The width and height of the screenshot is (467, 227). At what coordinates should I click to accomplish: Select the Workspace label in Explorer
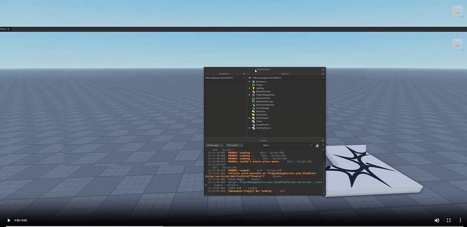coord(261,82)
